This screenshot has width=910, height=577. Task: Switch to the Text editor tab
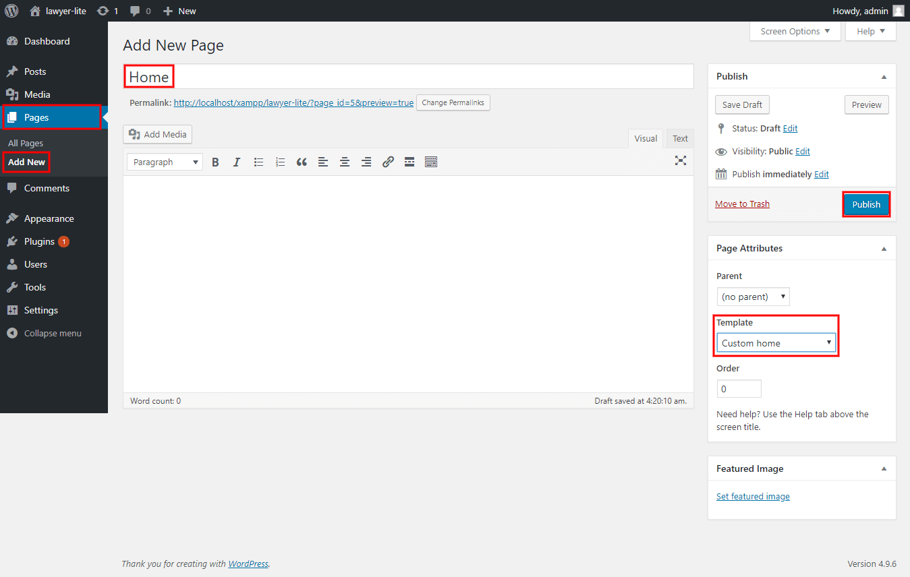pyautogui.click(x=680, y=138)
